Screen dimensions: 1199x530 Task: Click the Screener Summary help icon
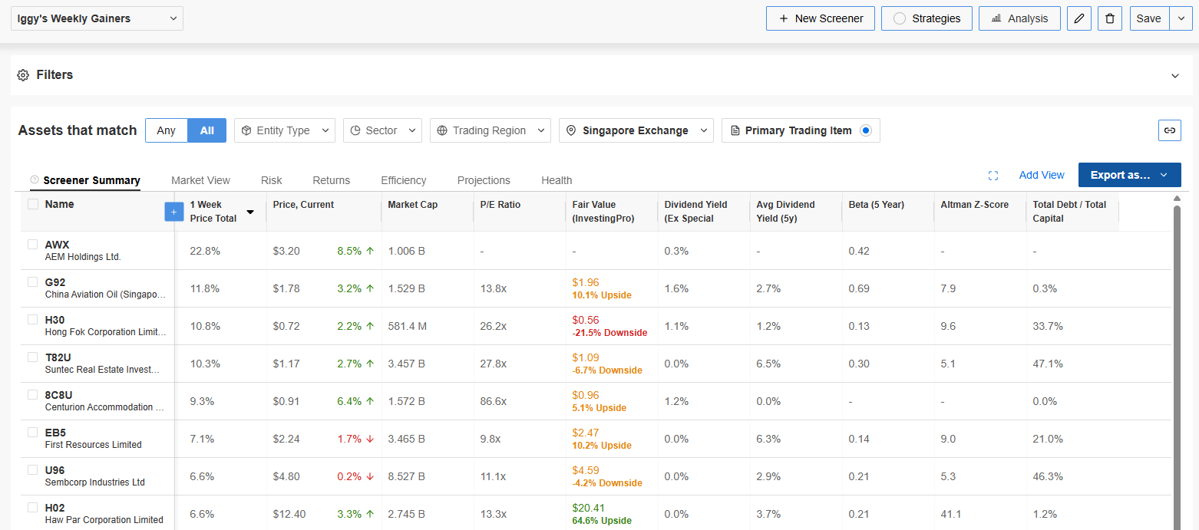coord(35,180)
